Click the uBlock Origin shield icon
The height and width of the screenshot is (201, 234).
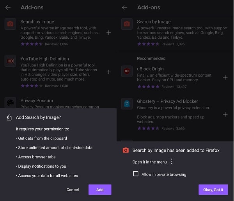(127, 71)
